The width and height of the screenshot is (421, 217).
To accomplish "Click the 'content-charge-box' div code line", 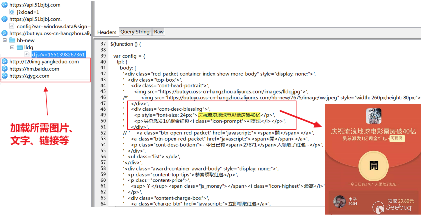I will 167,198.
